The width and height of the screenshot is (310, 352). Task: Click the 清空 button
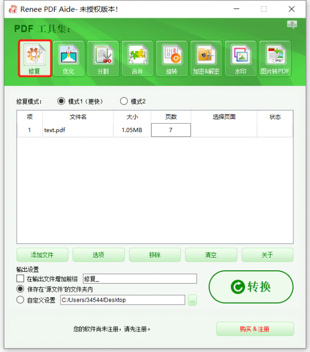point(211,255)
